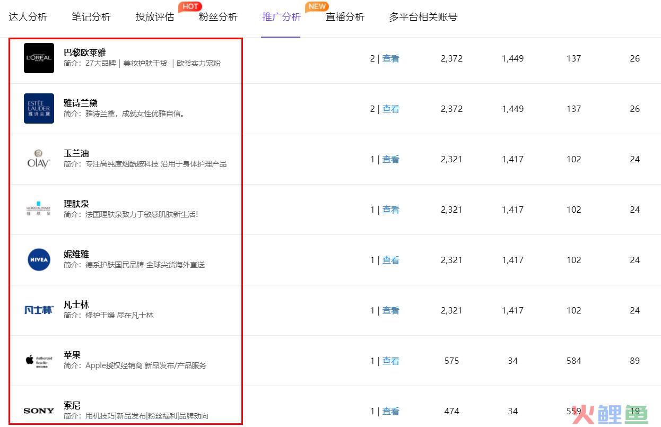Viewport: 661px width, 427px height.
Task: Click 24 in the 凡士林 row
Action: pos(635,310)
